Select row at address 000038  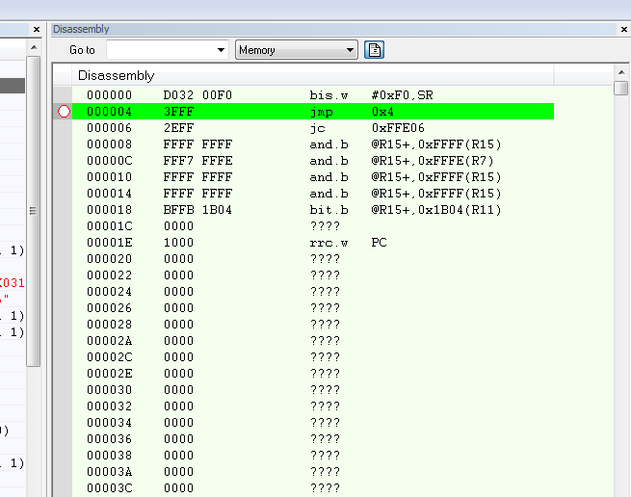(x=313, y=456)
